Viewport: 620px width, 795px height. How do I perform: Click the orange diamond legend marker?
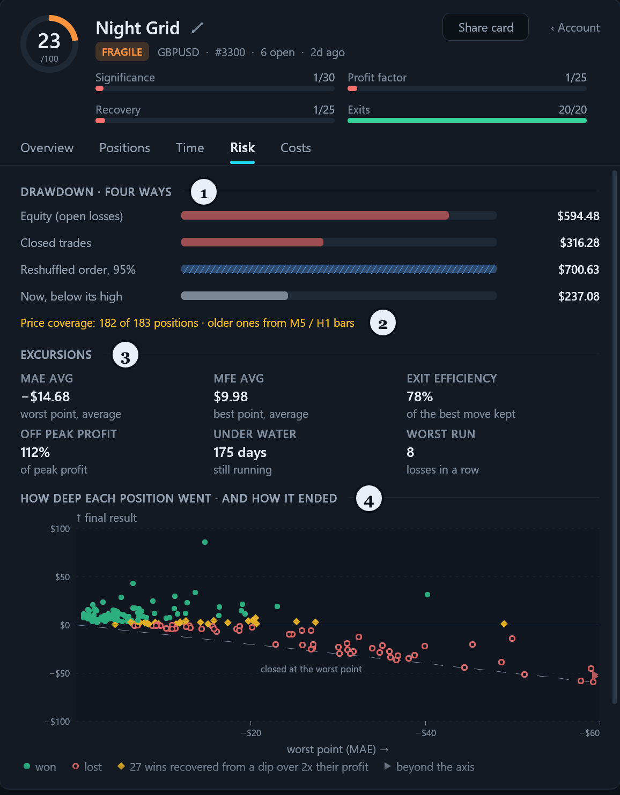tap(121, 766)
